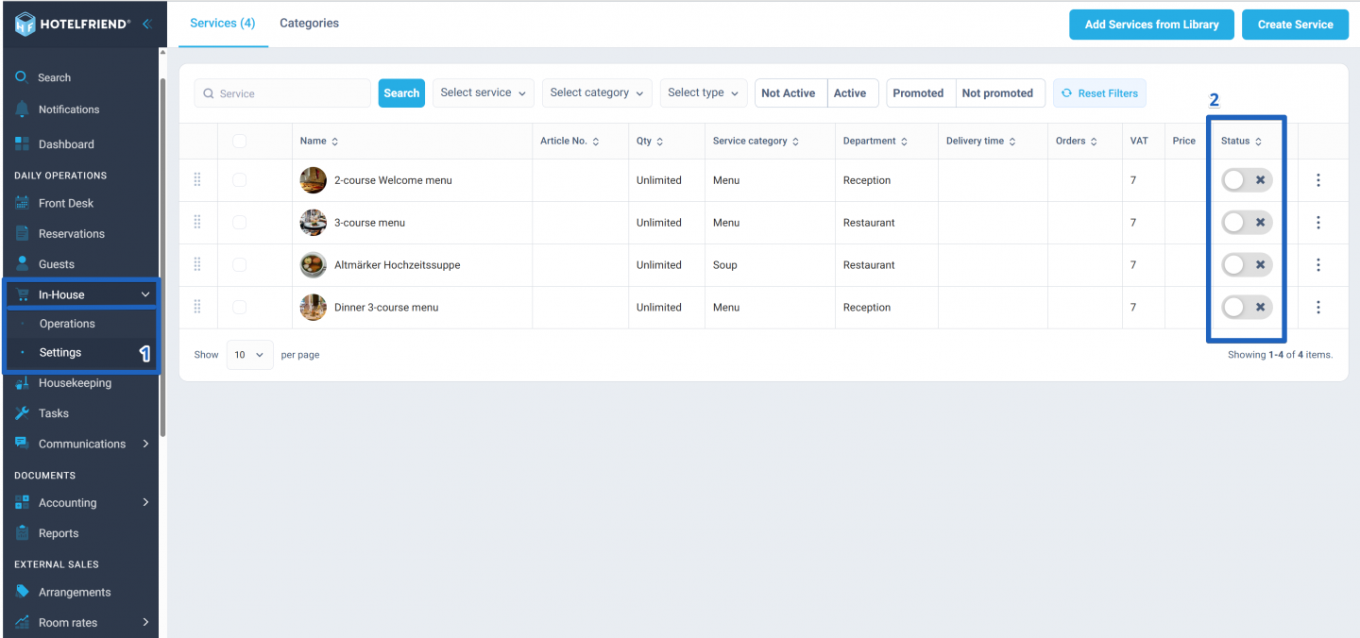
Task: Expand the Accounting submenu arrow
Action: pos(145,502)
